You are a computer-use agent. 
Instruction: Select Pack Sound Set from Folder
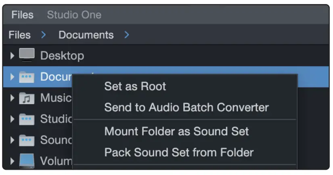coord(179,152)
